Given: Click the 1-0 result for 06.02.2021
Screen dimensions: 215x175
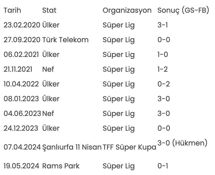Looking at the screenshot, I should (163, 54).
